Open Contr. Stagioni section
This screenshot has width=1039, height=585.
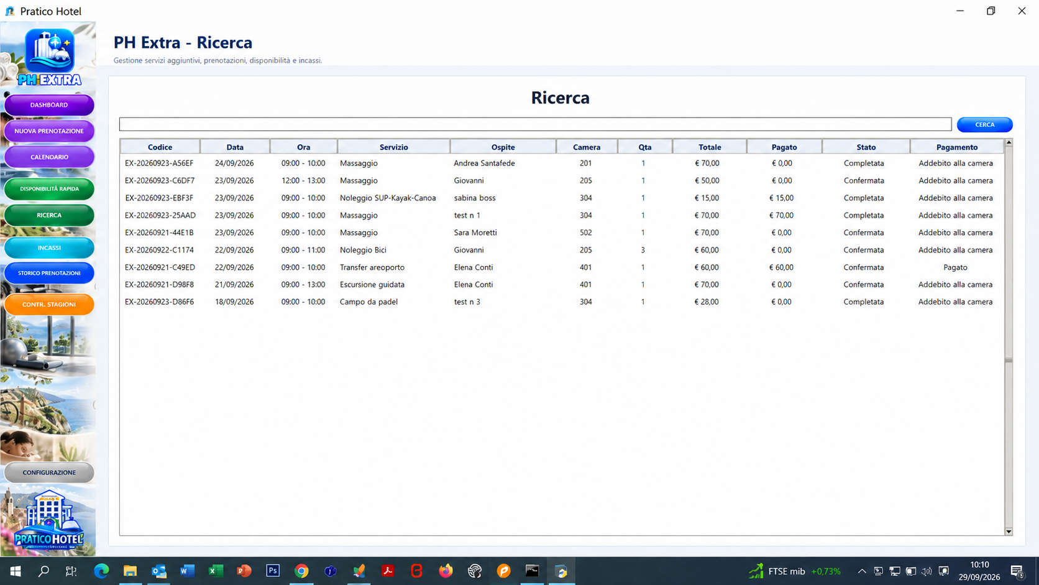(49, 305)
